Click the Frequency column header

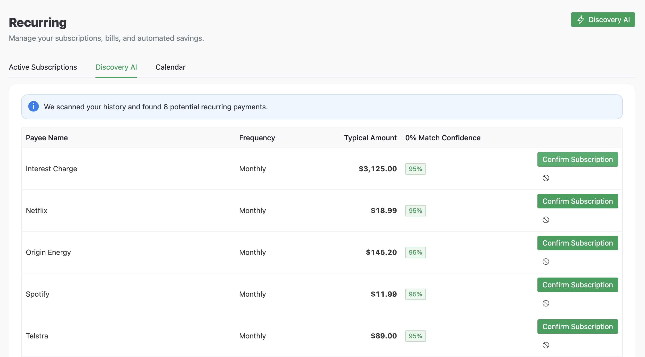(x=257, y=138)
